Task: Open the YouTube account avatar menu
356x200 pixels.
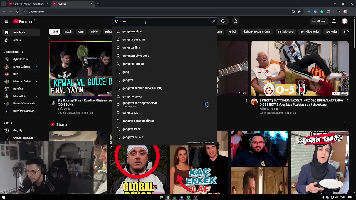Action: tap(345, 21)
